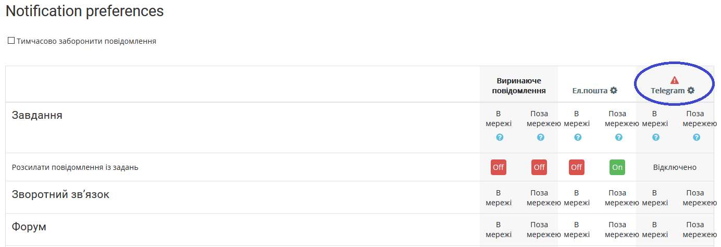Viewport: 721px width, 247px height.
Task: Show help for Telegram В мережі column
Action: coord(656,138)
